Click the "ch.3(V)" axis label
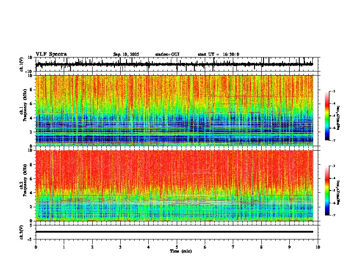358x277 pixels. pos(22,232)
